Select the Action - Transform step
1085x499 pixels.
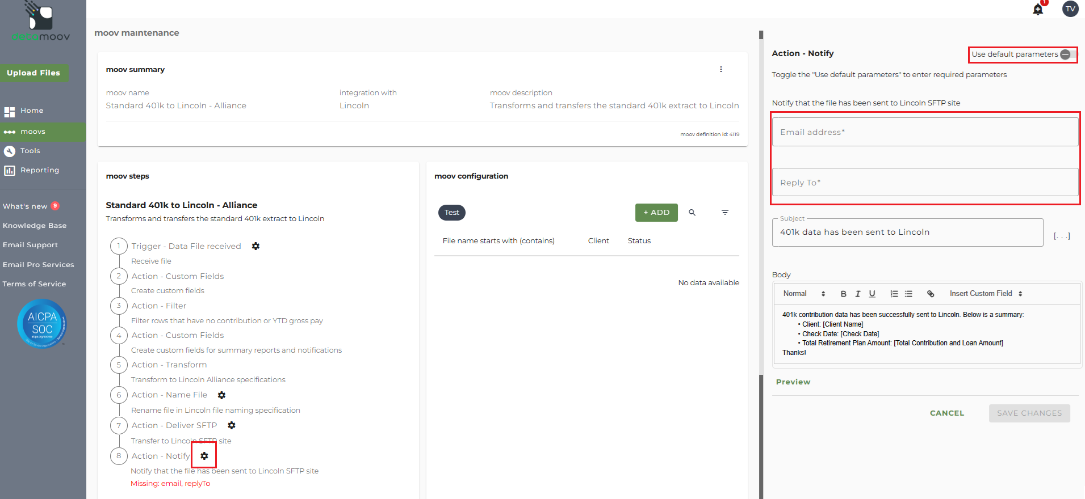(x=169, y=365)
